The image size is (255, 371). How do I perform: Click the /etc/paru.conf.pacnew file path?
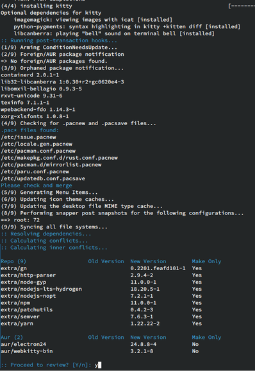coord(35,171)
